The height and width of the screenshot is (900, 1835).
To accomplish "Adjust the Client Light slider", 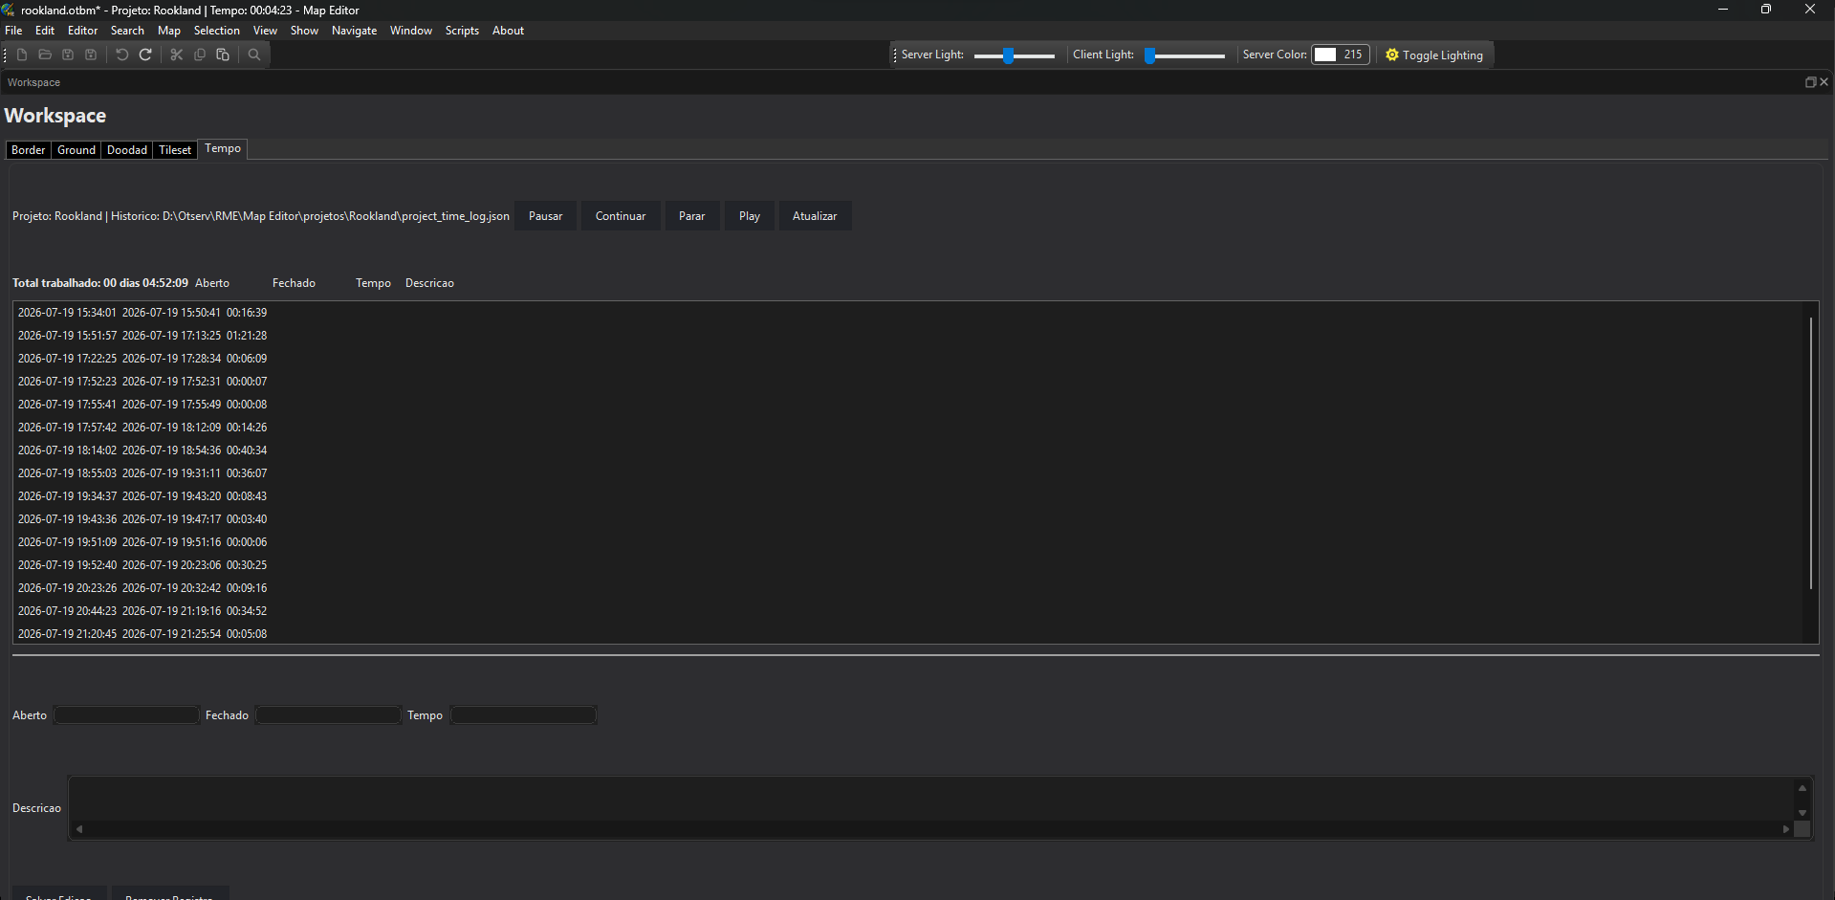I will click(1185, 55).
